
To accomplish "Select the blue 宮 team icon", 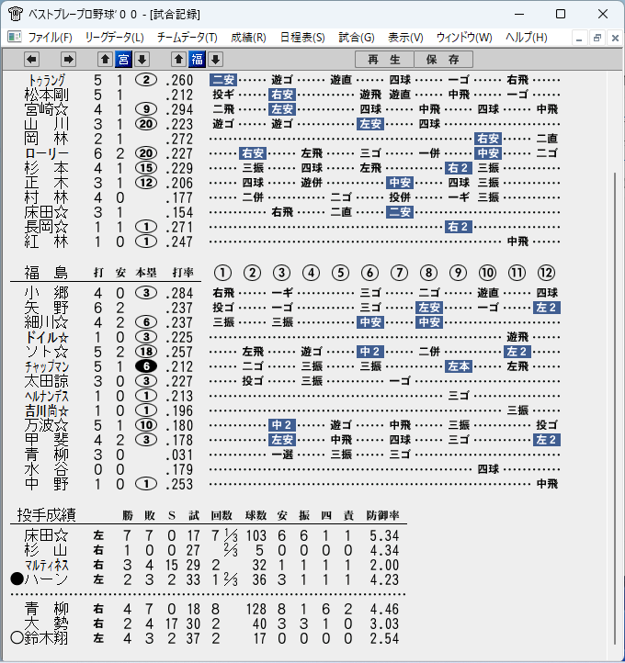I will (x=123, y=60).
